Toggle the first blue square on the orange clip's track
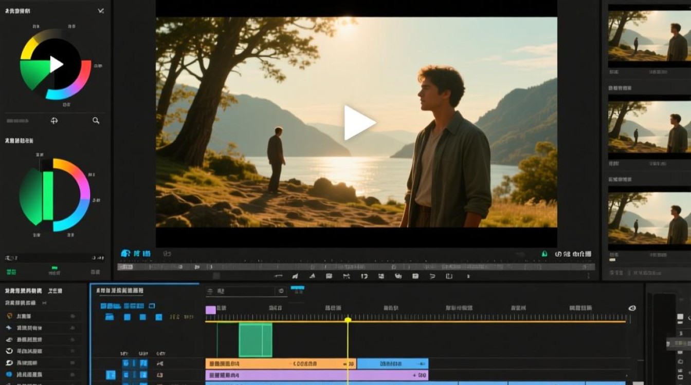 pos(125,363)
